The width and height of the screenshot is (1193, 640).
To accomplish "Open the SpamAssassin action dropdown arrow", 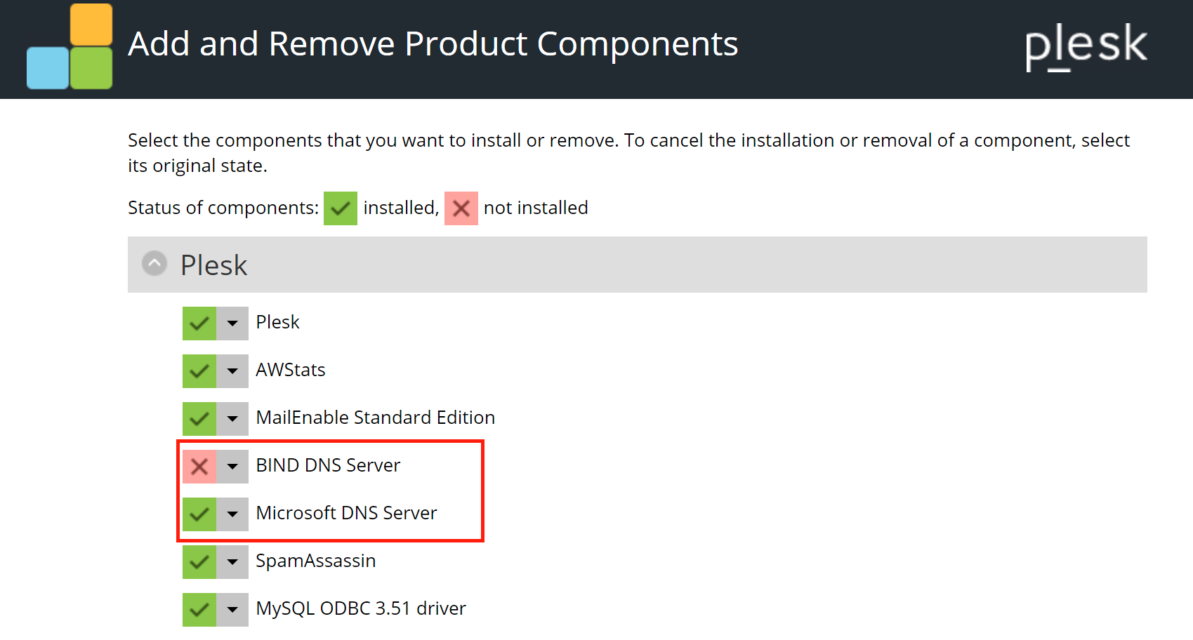I will click(x=232, y=562).
